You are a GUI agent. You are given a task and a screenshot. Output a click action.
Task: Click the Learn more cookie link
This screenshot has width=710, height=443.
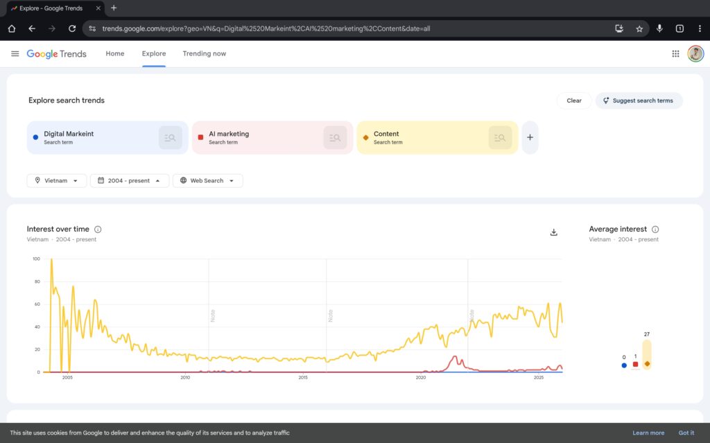pos(648,433)
